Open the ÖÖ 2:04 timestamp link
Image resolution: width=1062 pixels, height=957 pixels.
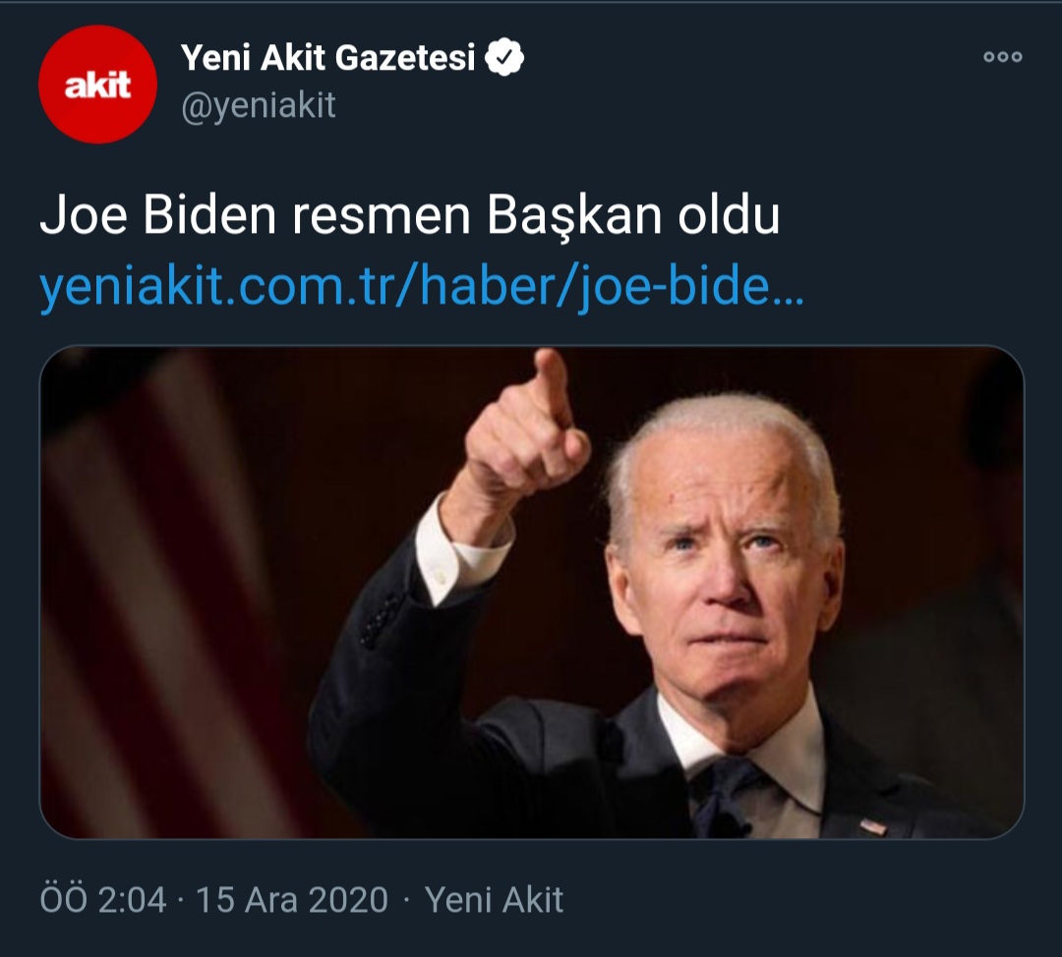click(x=103, y=899)
